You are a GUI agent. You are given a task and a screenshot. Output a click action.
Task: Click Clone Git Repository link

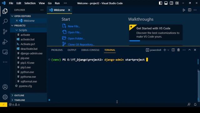click(x=81, y=45)
